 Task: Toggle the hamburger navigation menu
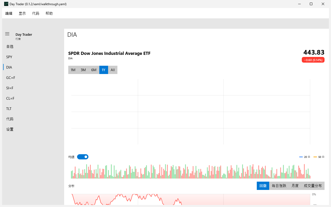(7, 34)
